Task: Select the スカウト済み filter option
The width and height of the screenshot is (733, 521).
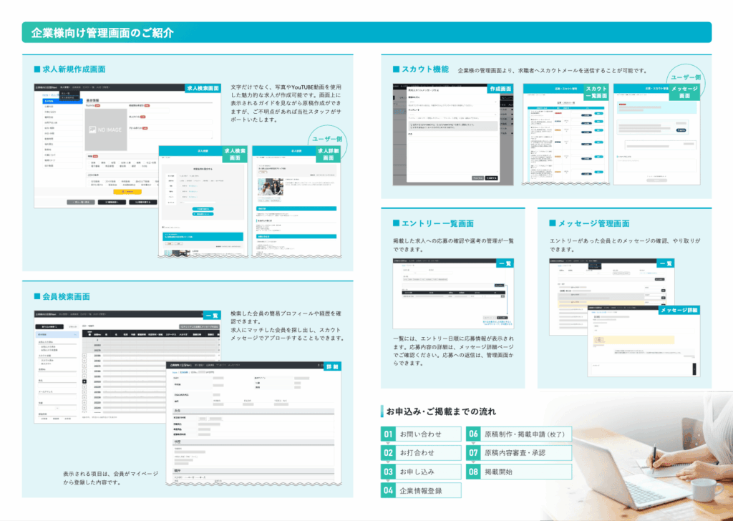Action: point(40,359)
